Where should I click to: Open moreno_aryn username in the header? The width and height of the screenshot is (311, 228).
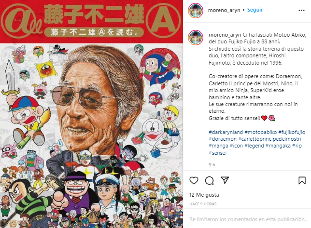(x=224, y=10)
